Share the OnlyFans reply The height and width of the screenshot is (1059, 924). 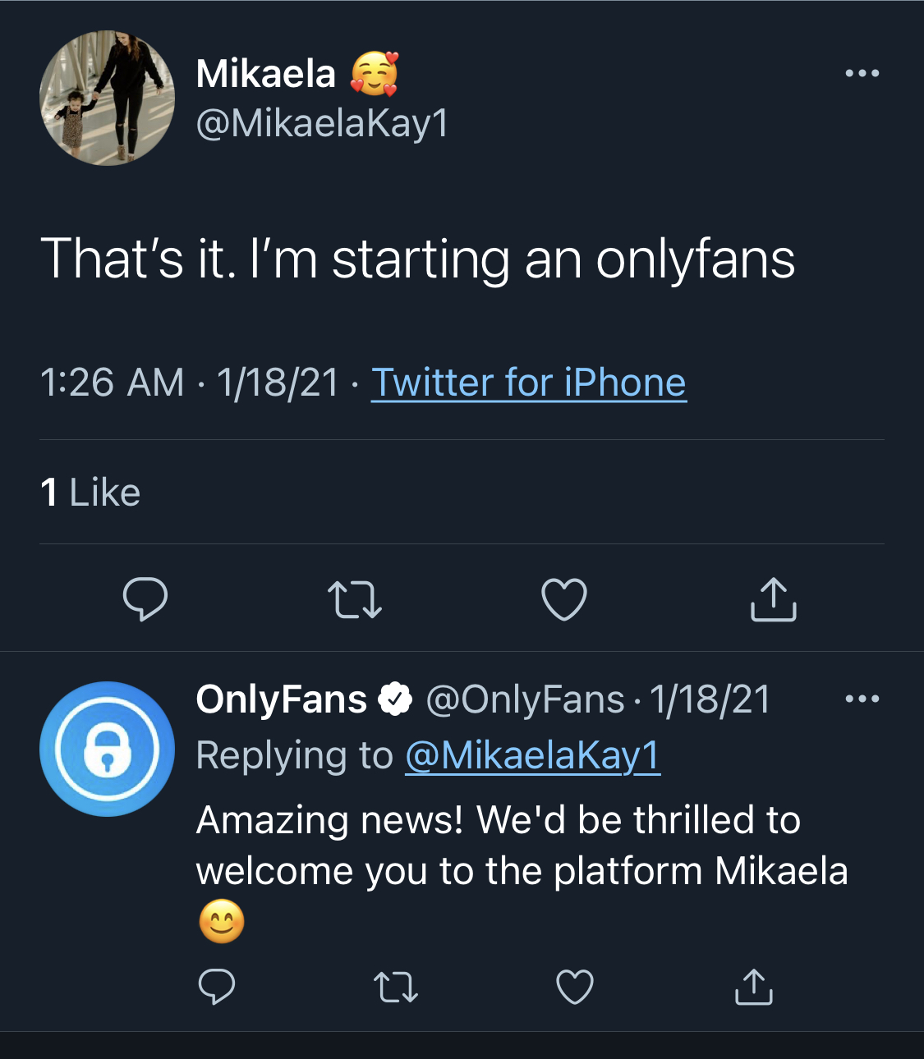coord(753,987)
